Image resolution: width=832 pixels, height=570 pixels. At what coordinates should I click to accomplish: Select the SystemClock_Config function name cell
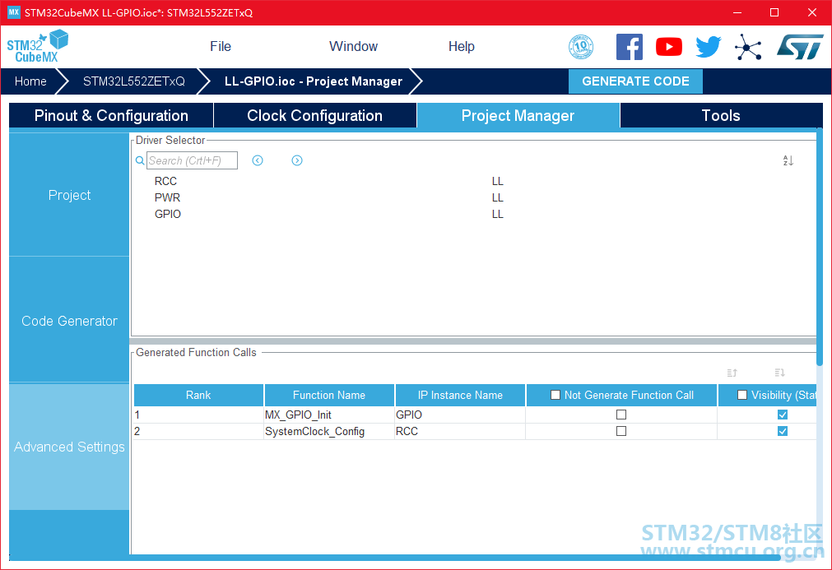pyautogui.click(x=329, y=431)
